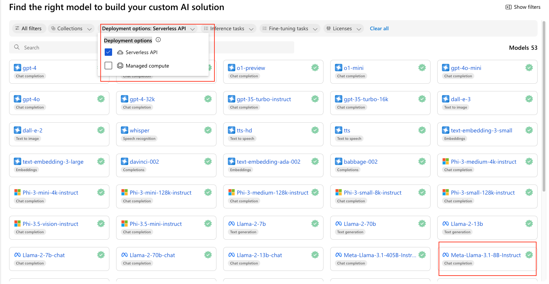
Task: Click the Speech recognition tag on whisper
Action: (x=139, y=138)
